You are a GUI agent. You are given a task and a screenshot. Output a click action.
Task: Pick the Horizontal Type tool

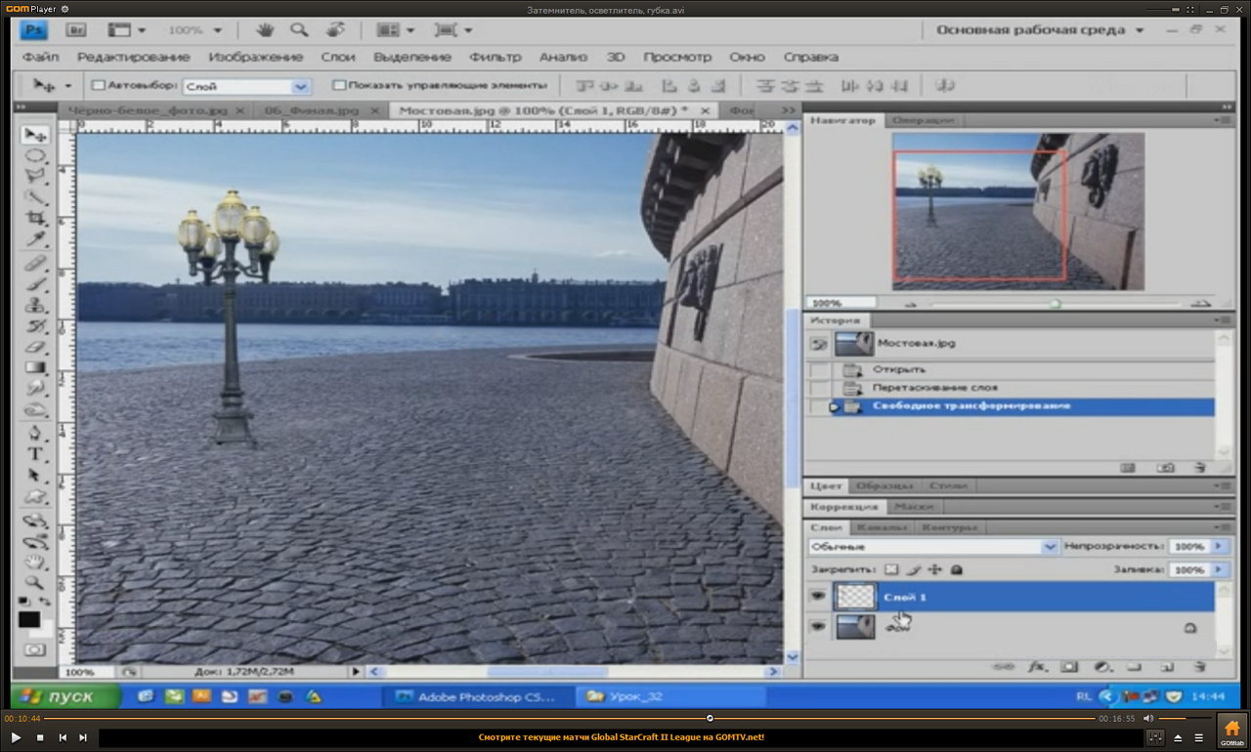pos(35,454)
